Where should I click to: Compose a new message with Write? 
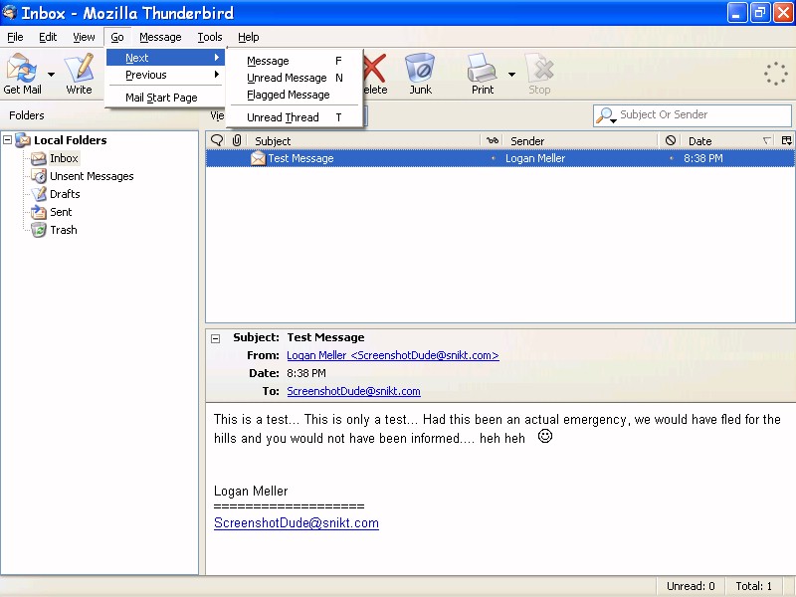(x=80, y=74)
